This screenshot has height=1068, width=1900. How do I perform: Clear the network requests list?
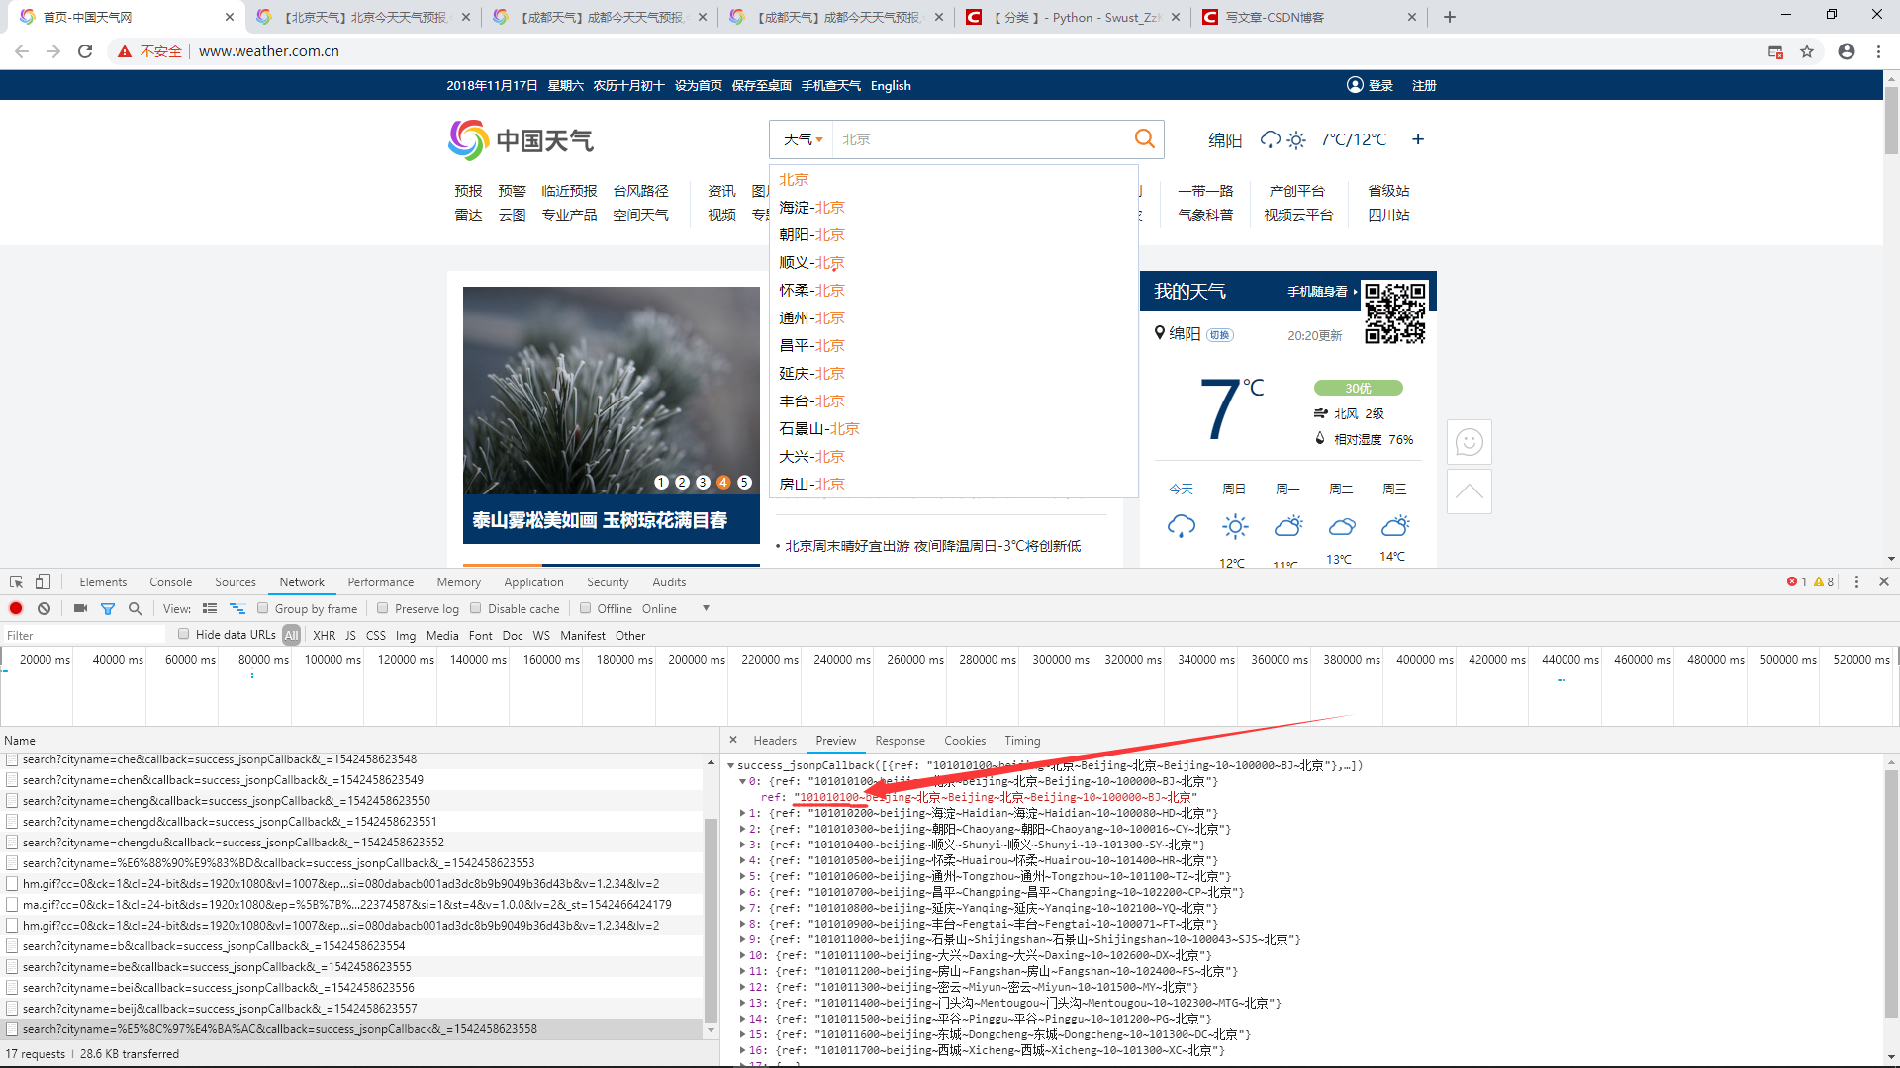tap(44, 608)
